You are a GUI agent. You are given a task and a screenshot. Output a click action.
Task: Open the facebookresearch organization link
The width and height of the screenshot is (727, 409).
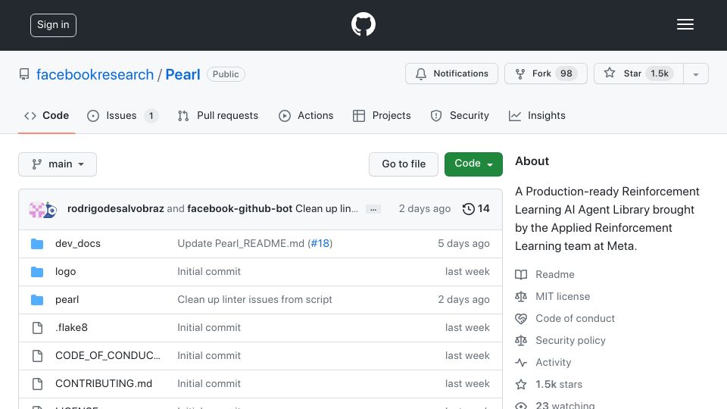[x=95, y=74]
